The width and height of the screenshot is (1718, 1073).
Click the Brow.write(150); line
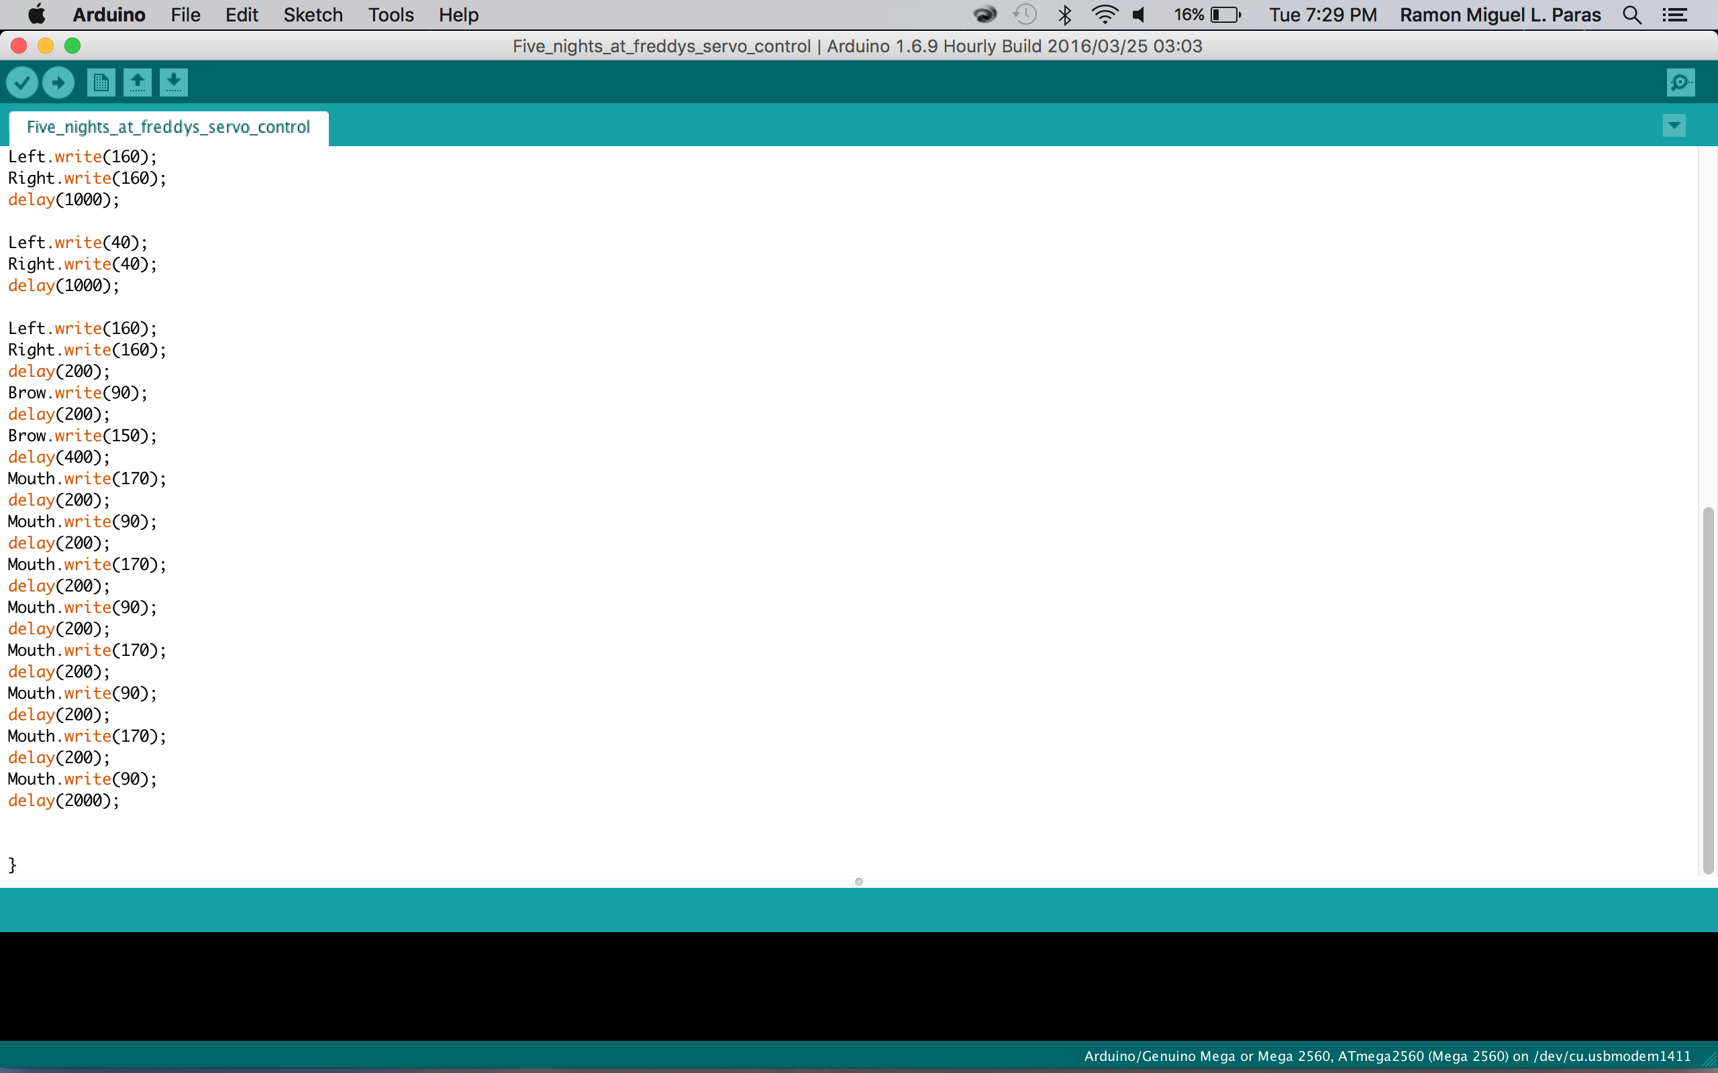coord(83,435)
